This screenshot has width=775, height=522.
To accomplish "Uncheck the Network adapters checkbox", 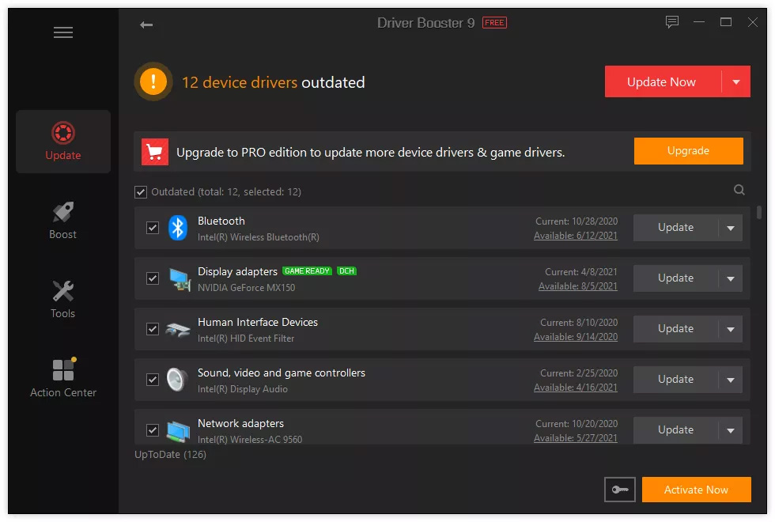I will [153, 430].
